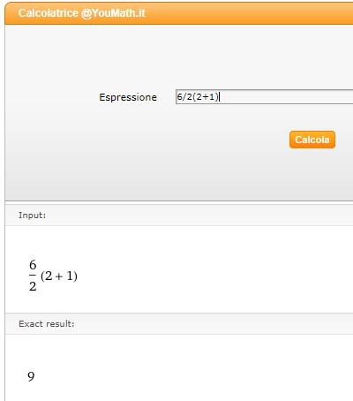This screenshot has height=401, width=353.
Task: Click the "Input:" label text
Action: coord(32,216)
